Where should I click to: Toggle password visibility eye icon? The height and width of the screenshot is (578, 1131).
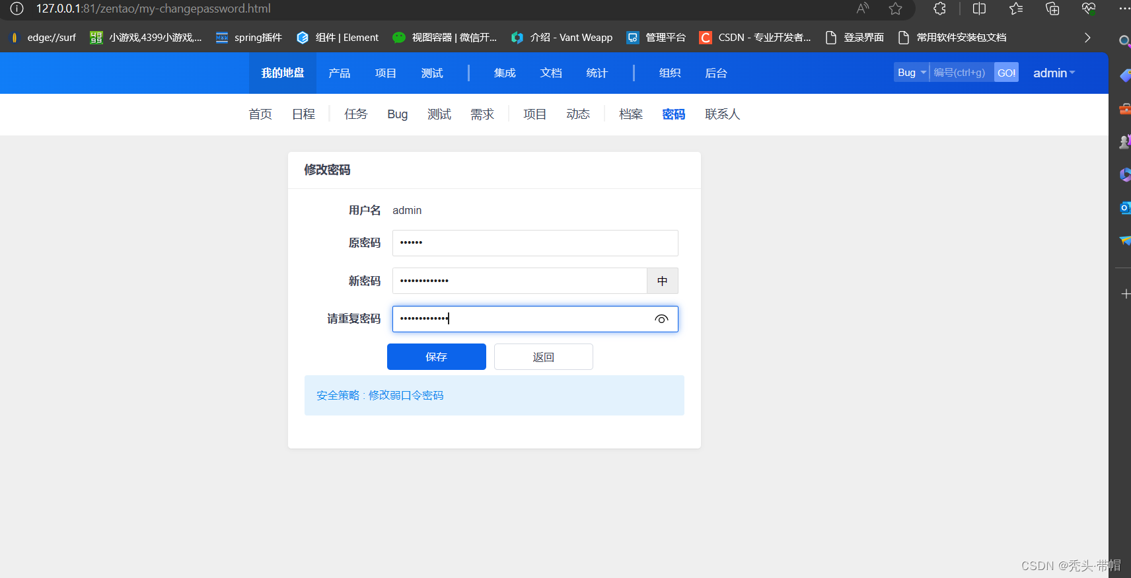(x=661, y=319)
